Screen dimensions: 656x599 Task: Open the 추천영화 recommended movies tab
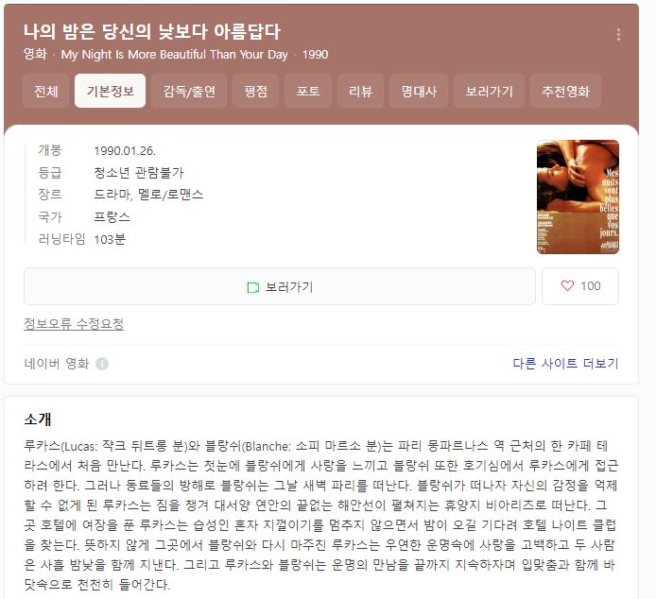565,91
